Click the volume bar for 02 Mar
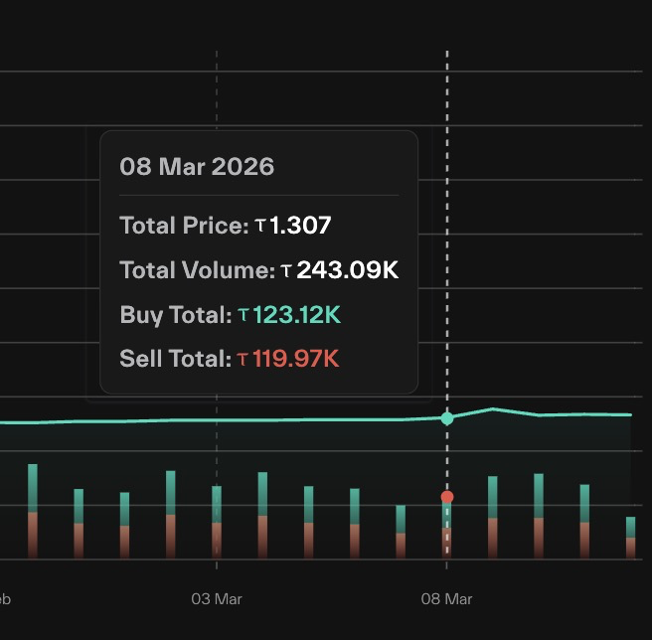 (x=171, y=515)
